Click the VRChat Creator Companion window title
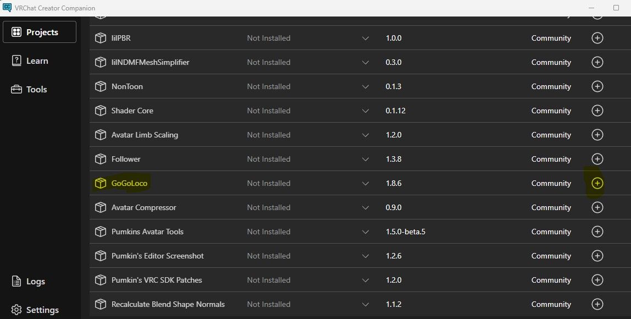 coord(55,8)
